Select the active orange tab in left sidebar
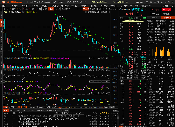The height and width of the screenshot is (127, 175). coord(1,23)
